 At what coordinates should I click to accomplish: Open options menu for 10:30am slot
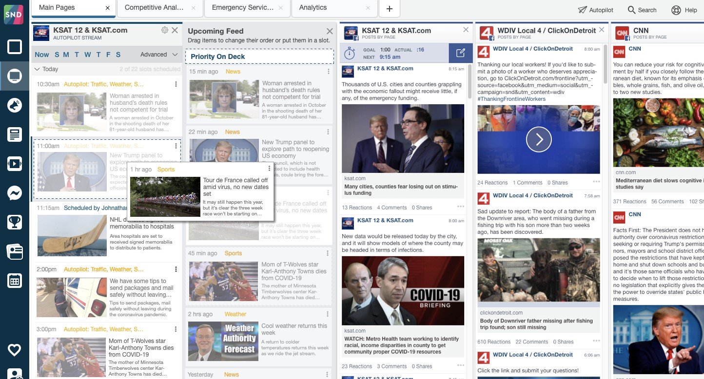coord(176,84)
